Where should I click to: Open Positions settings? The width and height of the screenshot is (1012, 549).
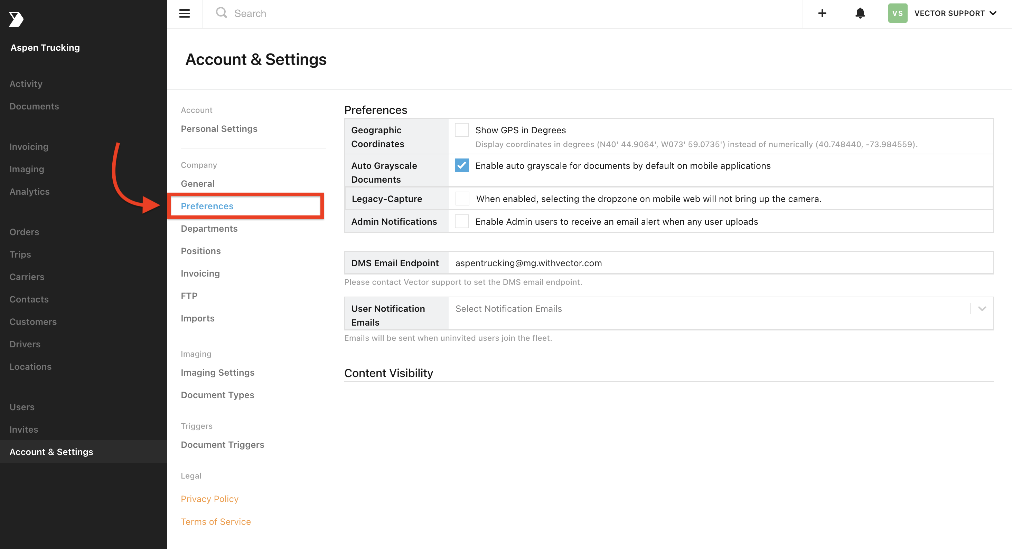coord(201,251)
